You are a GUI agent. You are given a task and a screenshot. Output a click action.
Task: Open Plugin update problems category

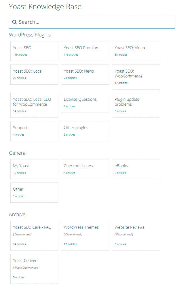tap(136, 105)
